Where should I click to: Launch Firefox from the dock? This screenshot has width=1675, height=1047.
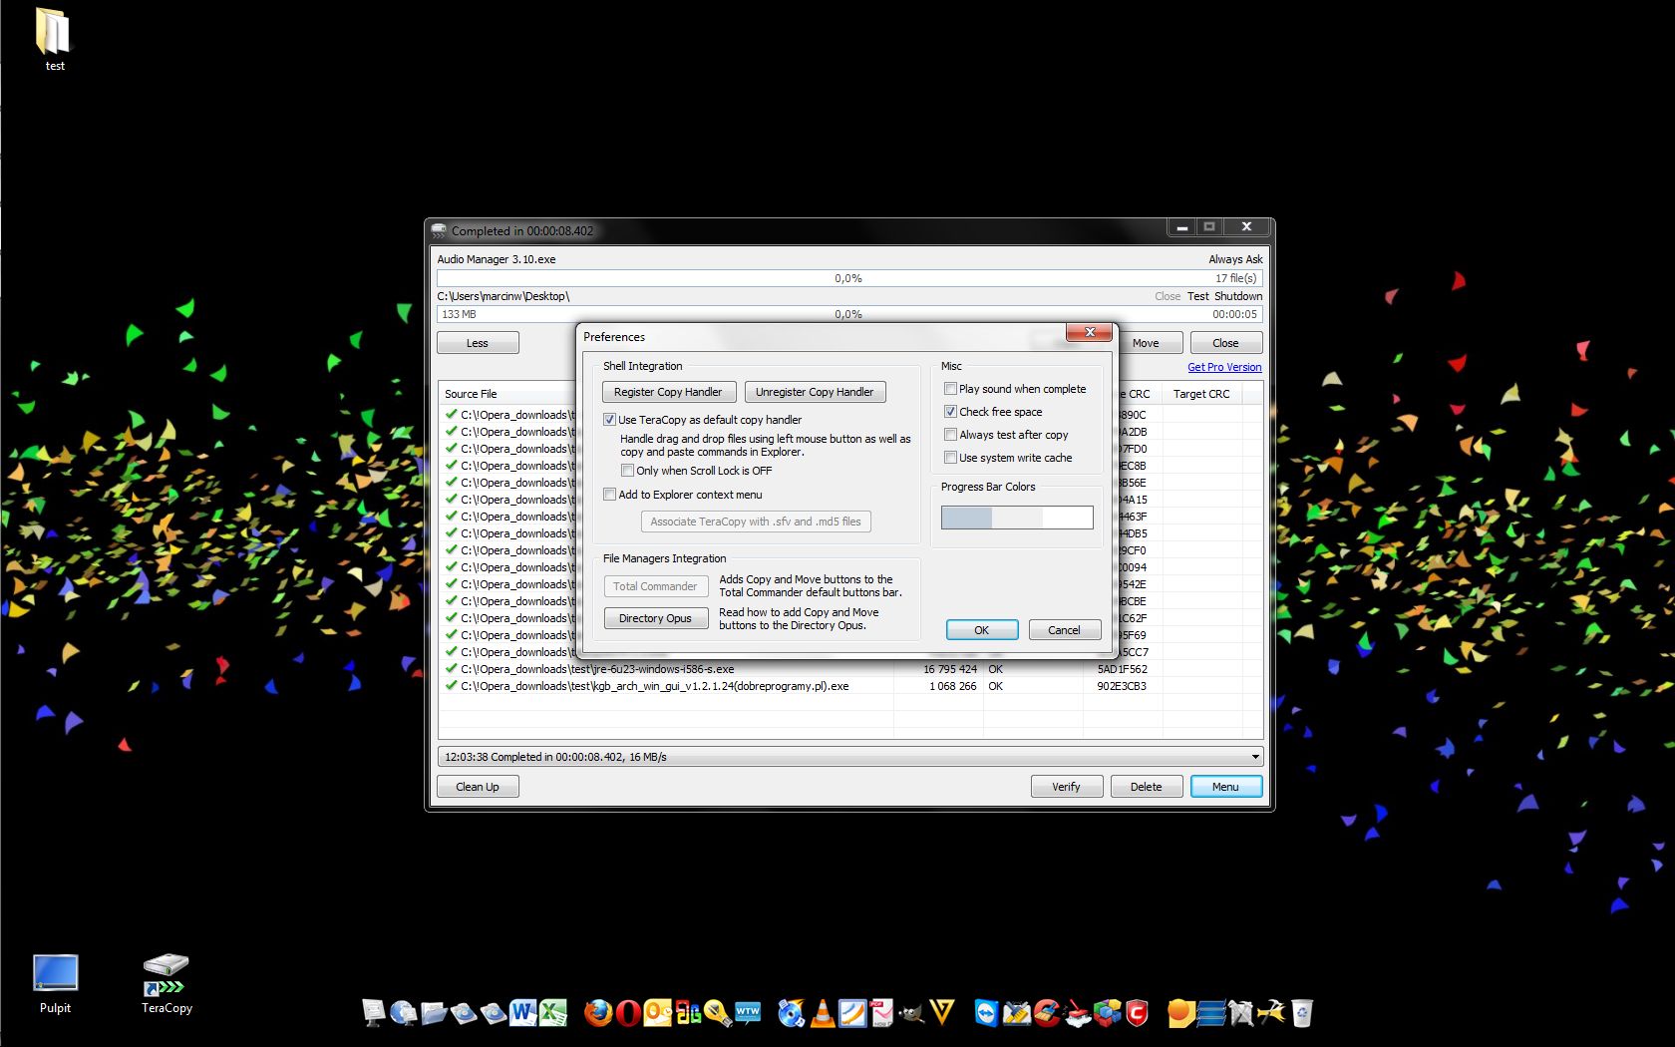tap(597, 1013)
